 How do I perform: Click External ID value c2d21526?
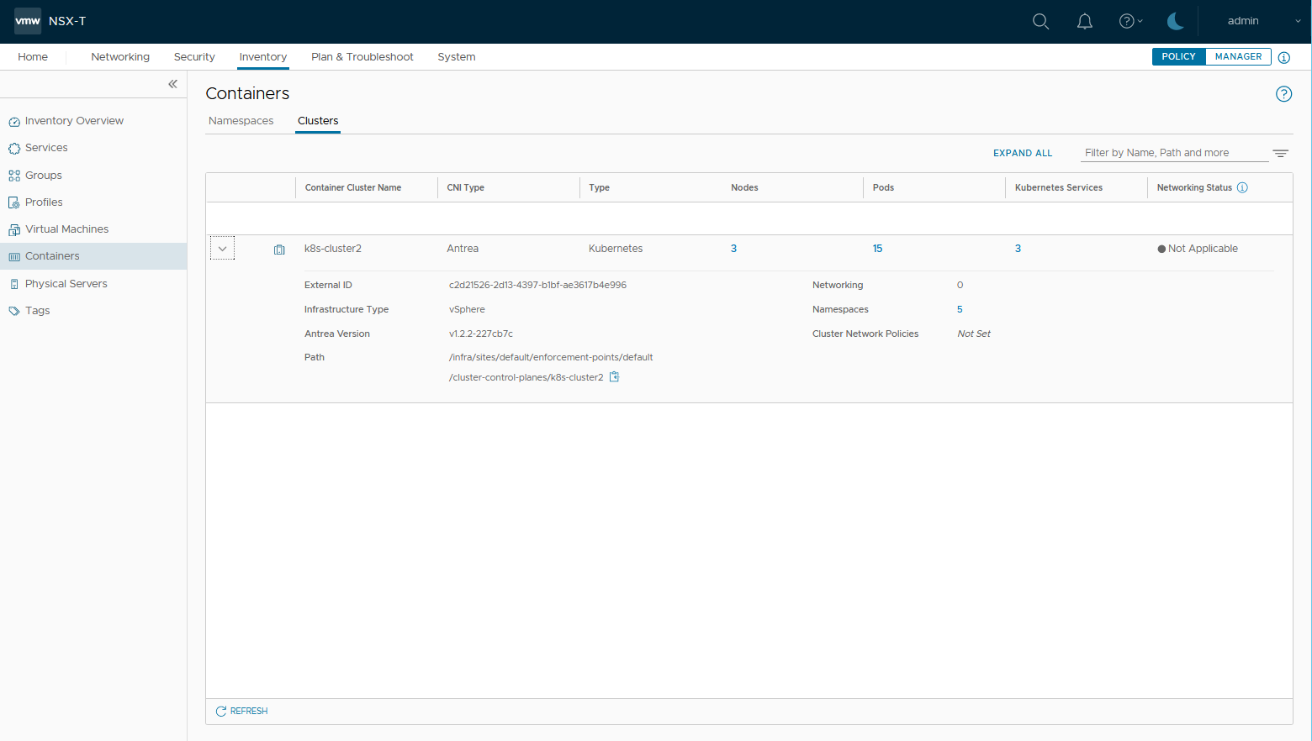(x=537, y=285)
